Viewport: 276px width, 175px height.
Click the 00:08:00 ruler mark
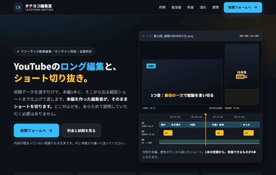coord(196,117)
